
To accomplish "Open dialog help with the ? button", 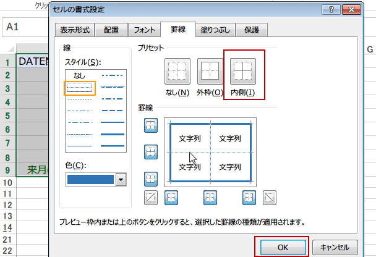I will point(331,10).
